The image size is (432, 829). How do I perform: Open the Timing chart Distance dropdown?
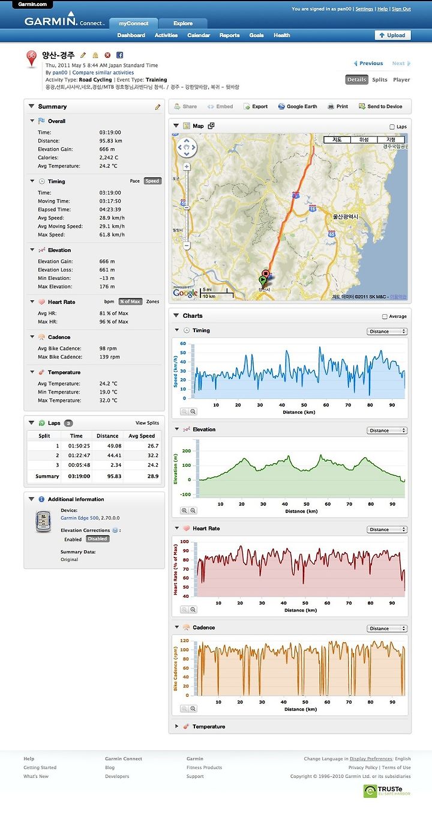tap(387, 332)
